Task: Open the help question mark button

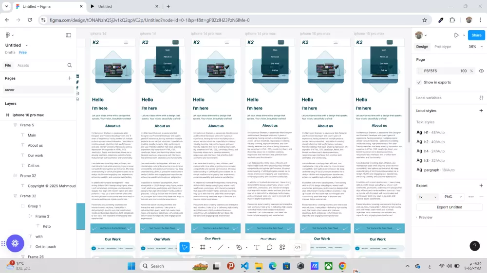Action: [474, 246]
